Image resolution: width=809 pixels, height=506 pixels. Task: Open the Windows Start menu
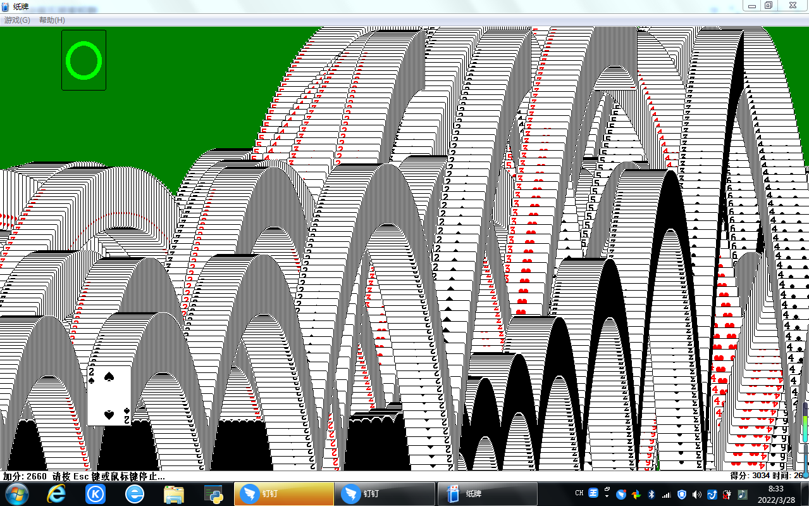click(x=16, y=493)
